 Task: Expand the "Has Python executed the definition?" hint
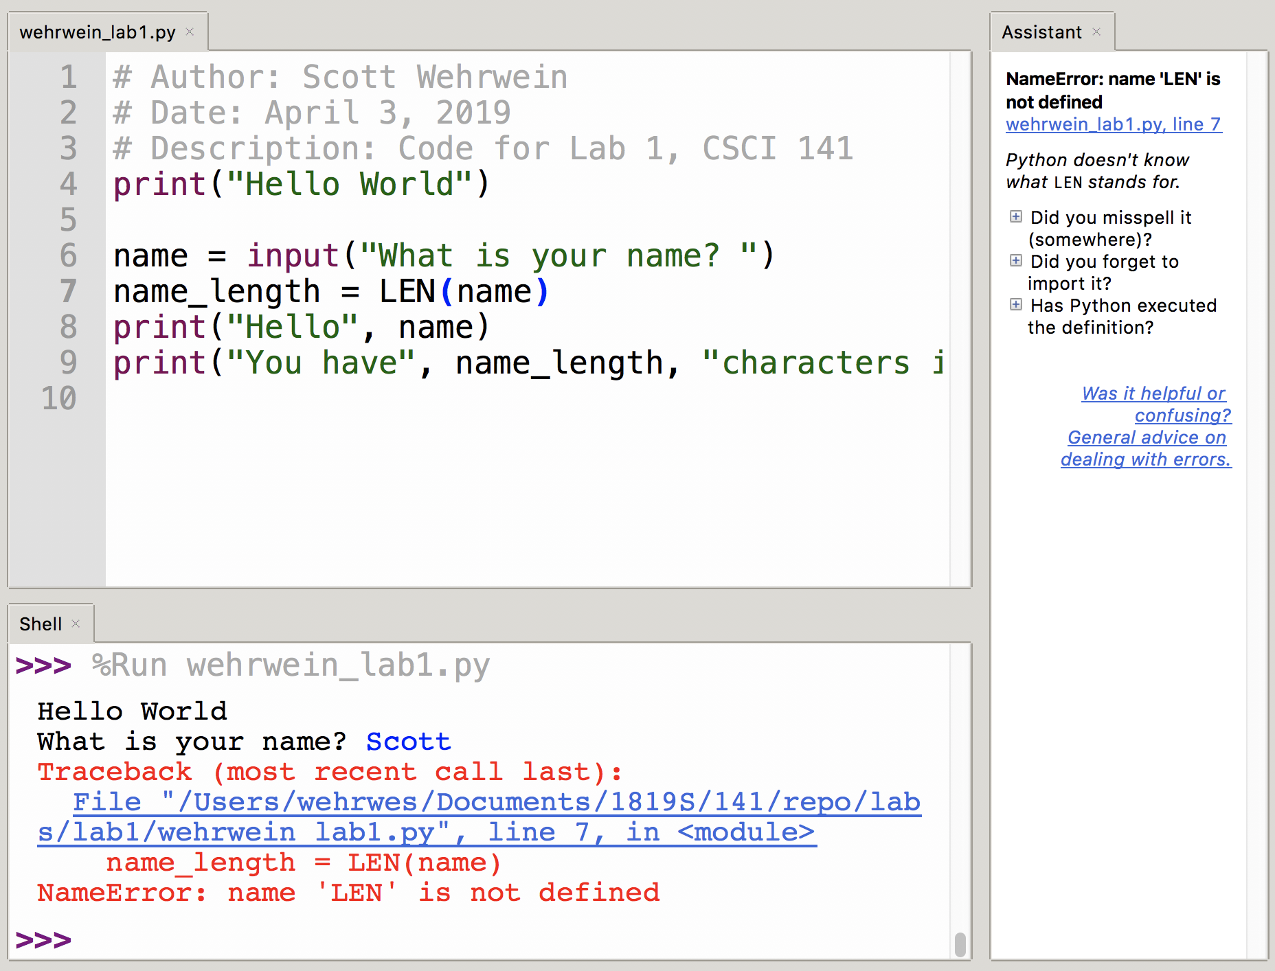(x=1015, y=305)
